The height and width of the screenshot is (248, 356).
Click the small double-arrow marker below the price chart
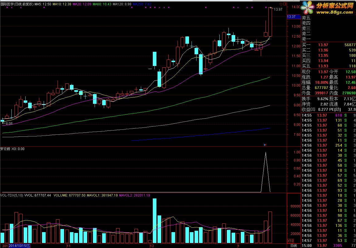pyautogui.click(x=265, y=145)
